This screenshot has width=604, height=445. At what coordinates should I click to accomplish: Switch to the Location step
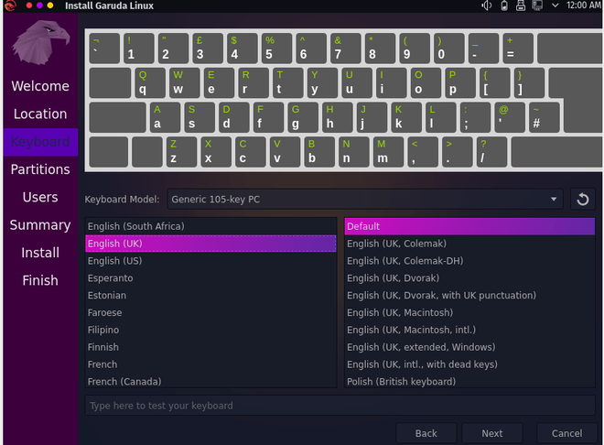pos(40,114)
